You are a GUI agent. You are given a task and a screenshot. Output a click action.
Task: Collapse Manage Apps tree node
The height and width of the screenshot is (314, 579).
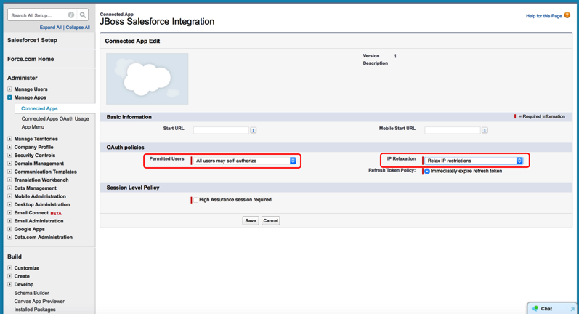[9, 97]
